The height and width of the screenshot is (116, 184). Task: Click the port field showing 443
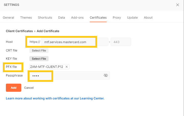[121, 42]
